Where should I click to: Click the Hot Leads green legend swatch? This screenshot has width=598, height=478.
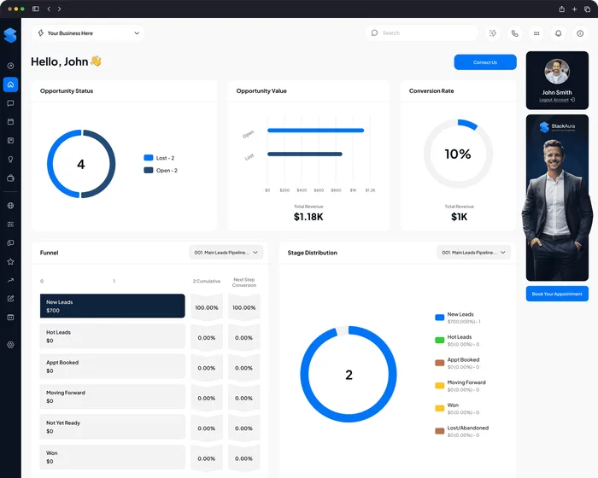click(439, 340)
